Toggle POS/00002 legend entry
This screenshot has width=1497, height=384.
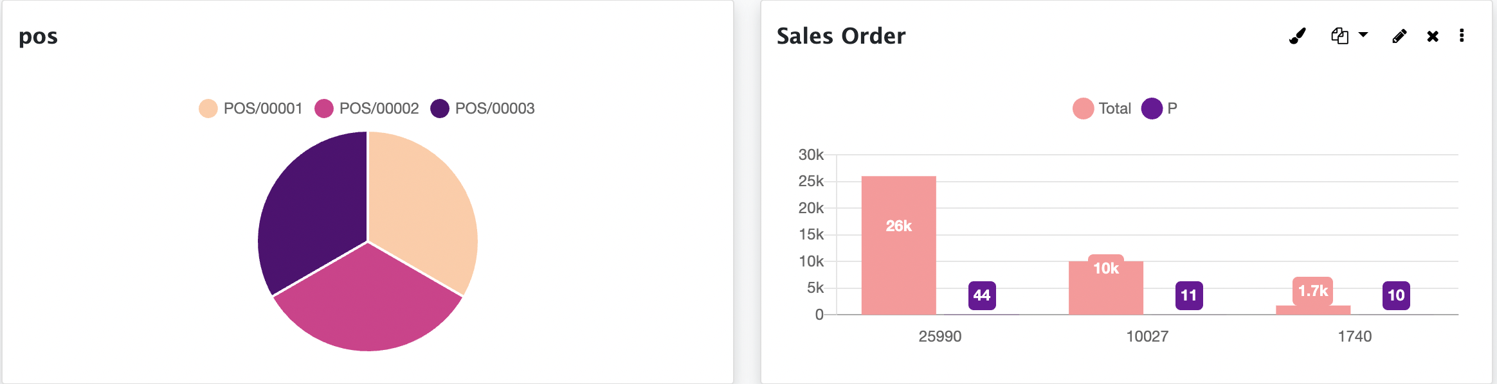pyautogui.click(x=367, y=109)
